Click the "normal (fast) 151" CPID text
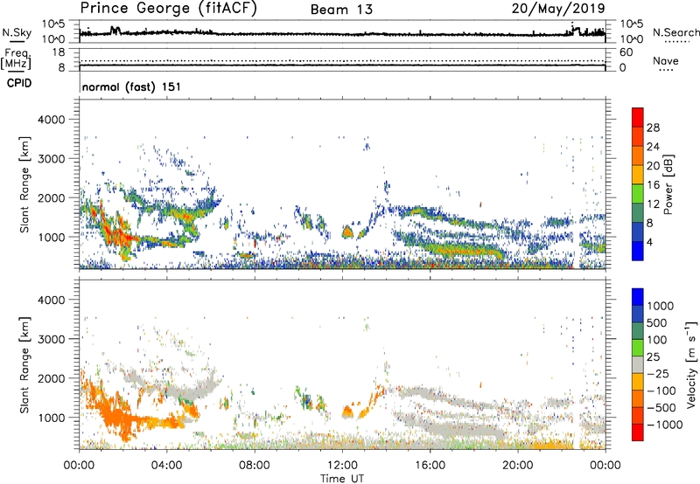Screen dimensions: 700x484 [132, 86]
